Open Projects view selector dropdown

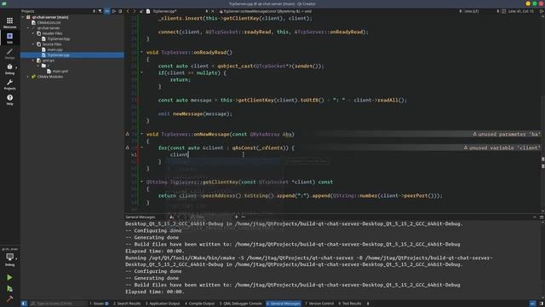tap(59, 11)
